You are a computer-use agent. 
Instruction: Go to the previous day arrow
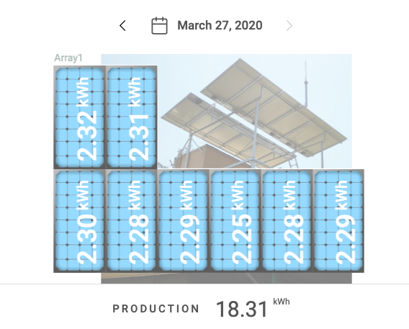point(122,25)
